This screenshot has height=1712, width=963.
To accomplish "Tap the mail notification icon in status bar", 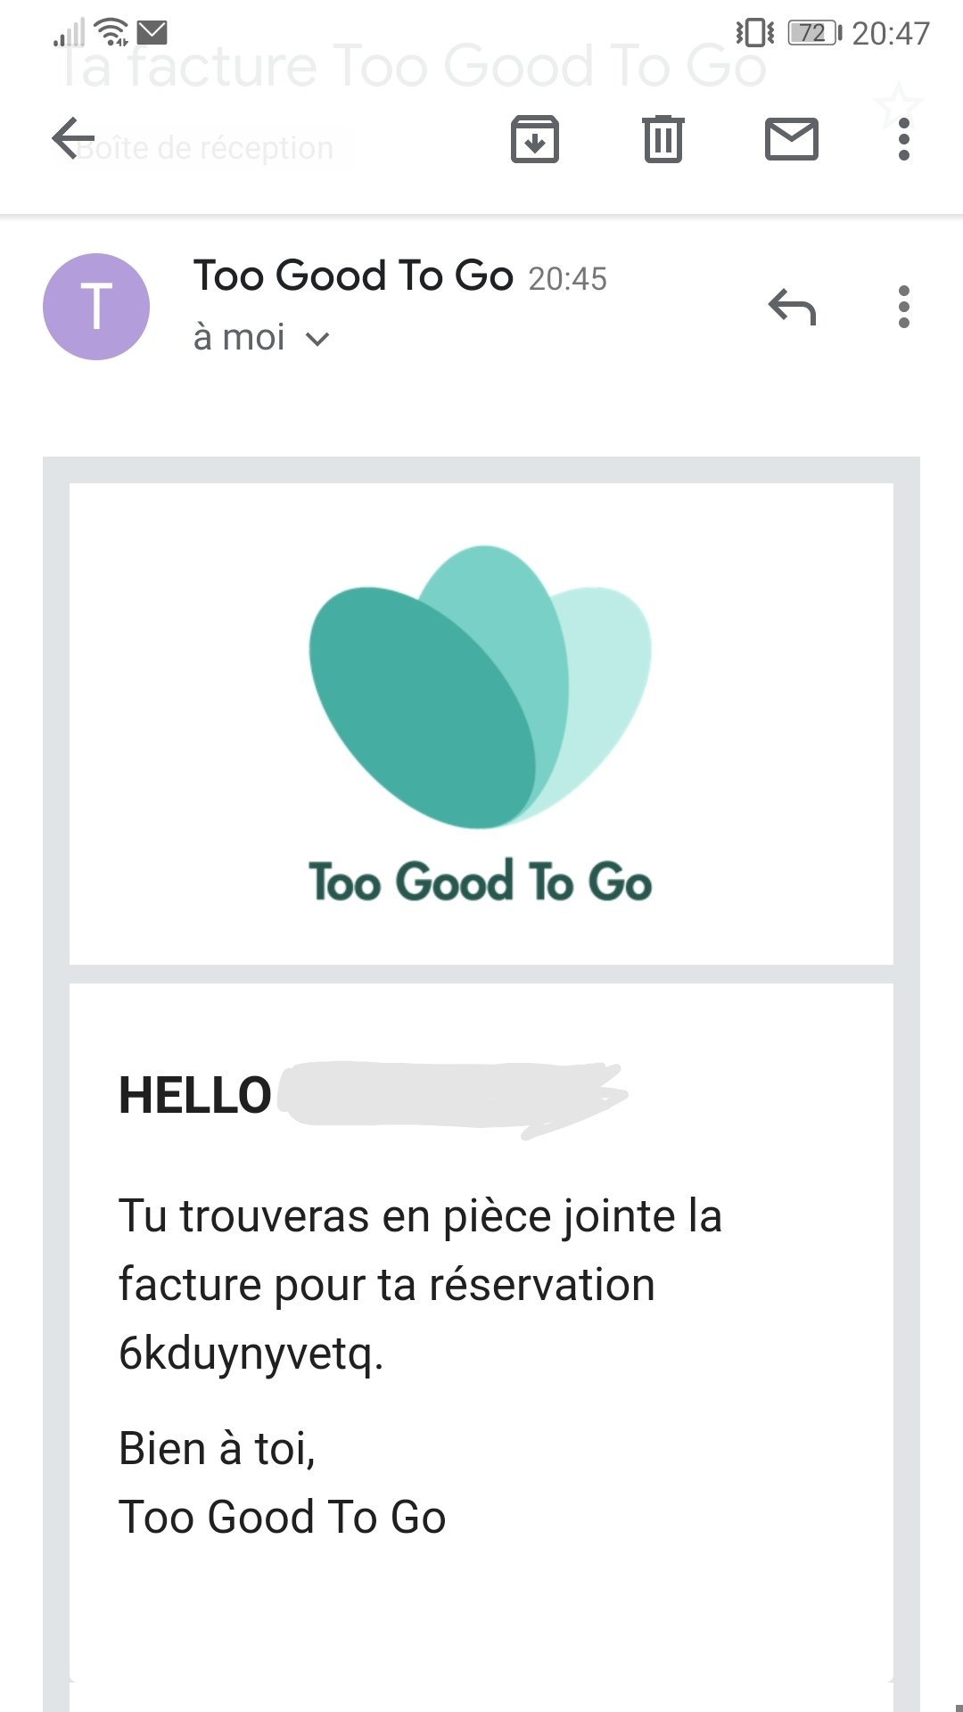I will (152, 33).
